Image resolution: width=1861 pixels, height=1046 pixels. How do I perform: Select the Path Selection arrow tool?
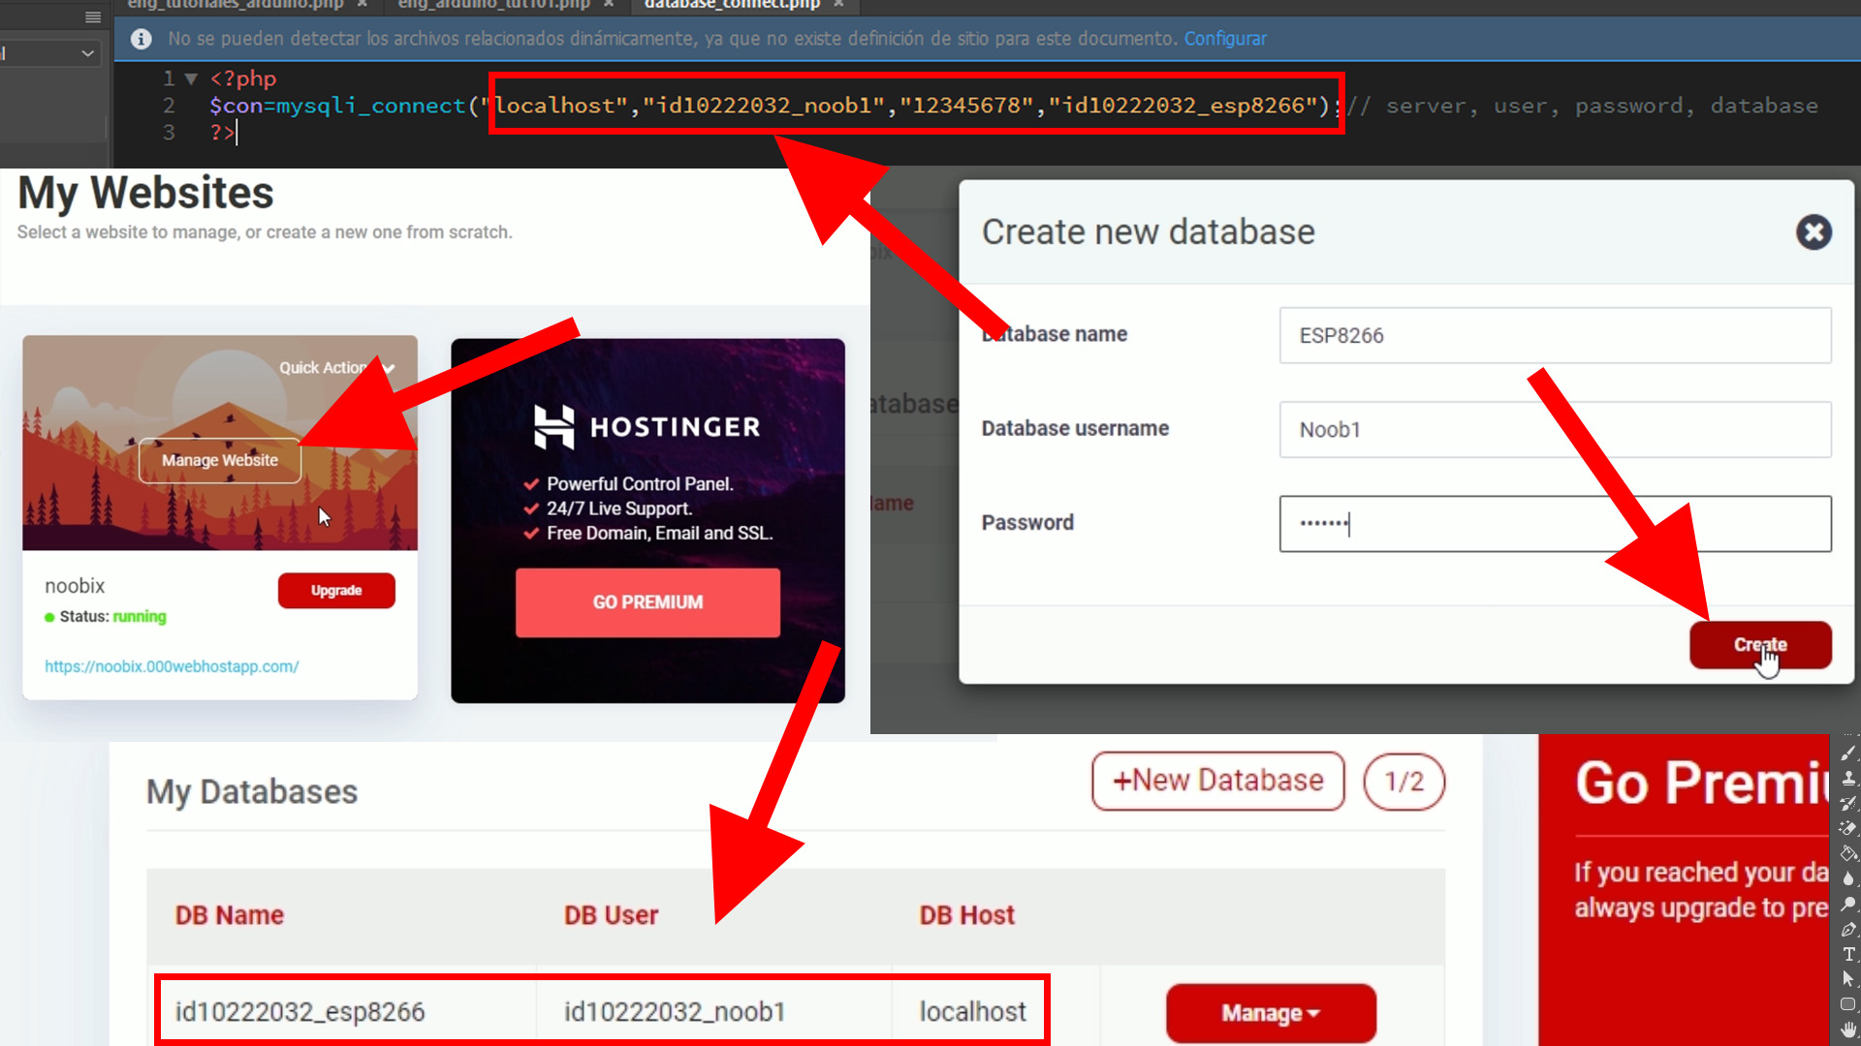click(x=1848, y=979)
